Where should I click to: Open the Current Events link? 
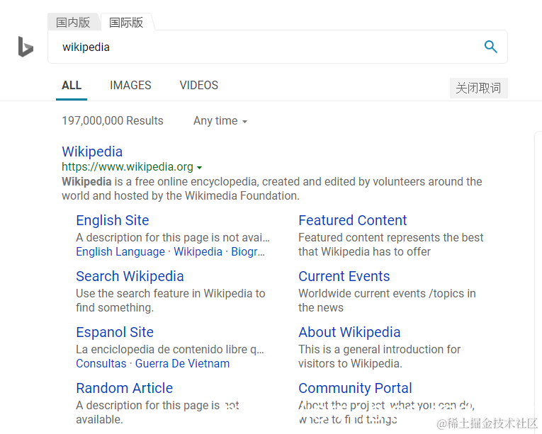click(344, 276)
